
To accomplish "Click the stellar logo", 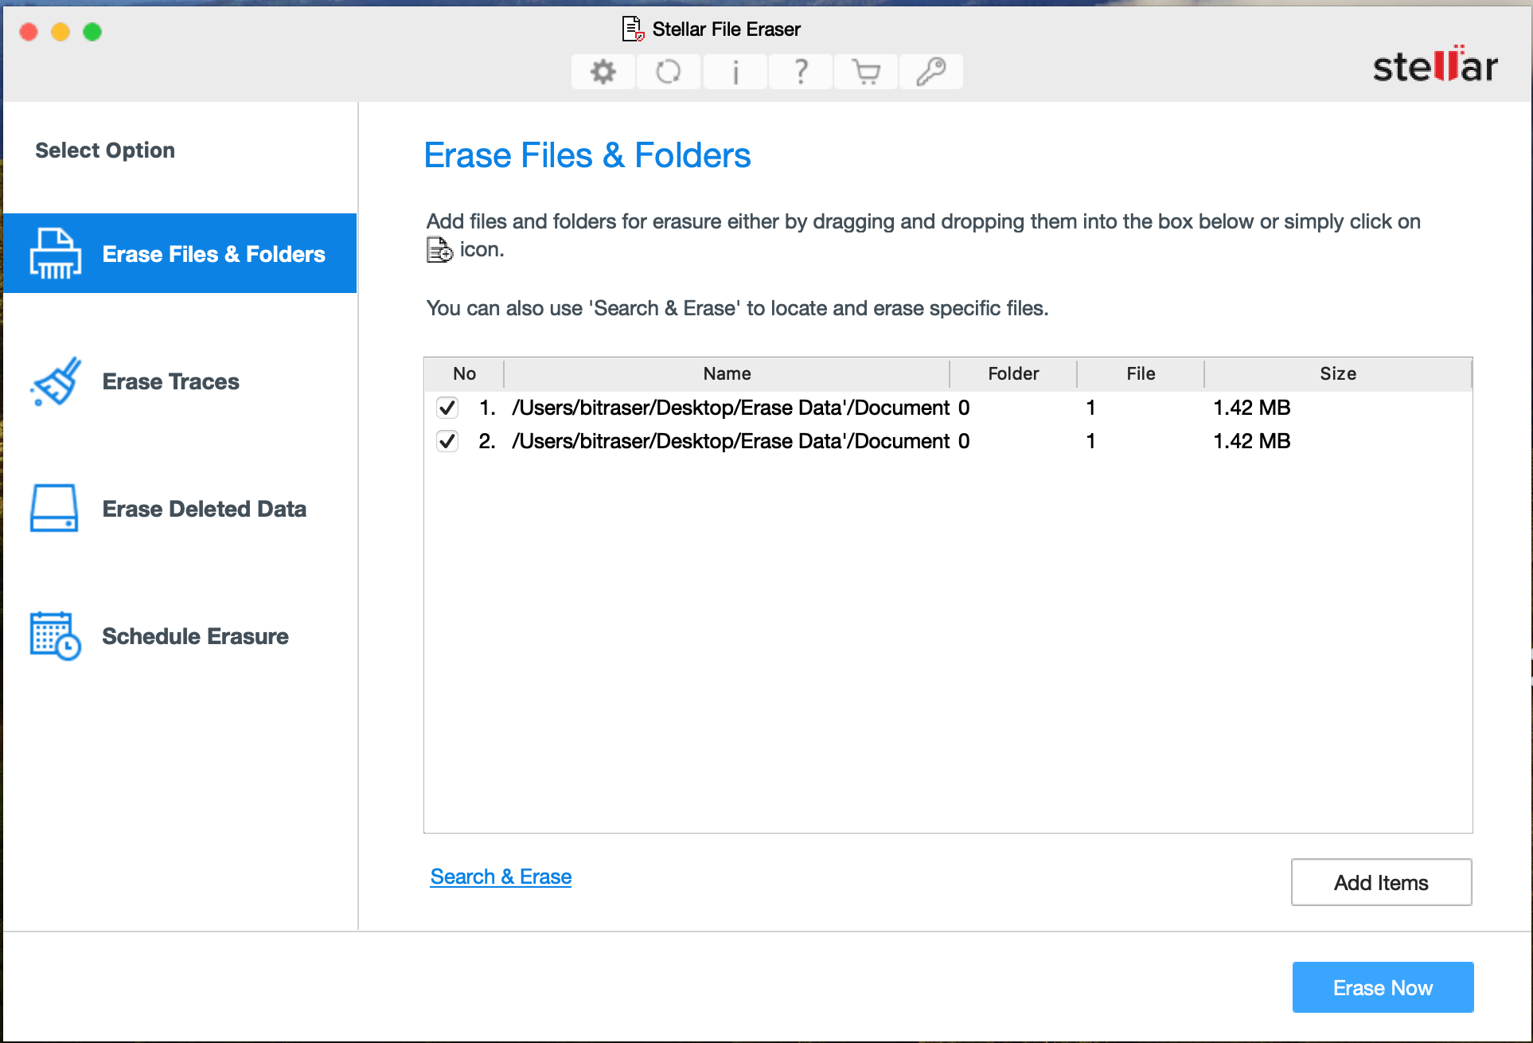I will tap(1434, 67).
